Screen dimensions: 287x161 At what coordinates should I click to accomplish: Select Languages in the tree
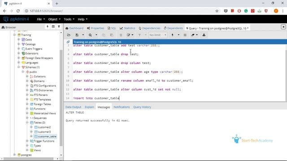pos(32,63)
